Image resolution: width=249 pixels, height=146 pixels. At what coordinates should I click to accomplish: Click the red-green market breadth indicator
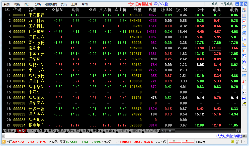point(181,142)
